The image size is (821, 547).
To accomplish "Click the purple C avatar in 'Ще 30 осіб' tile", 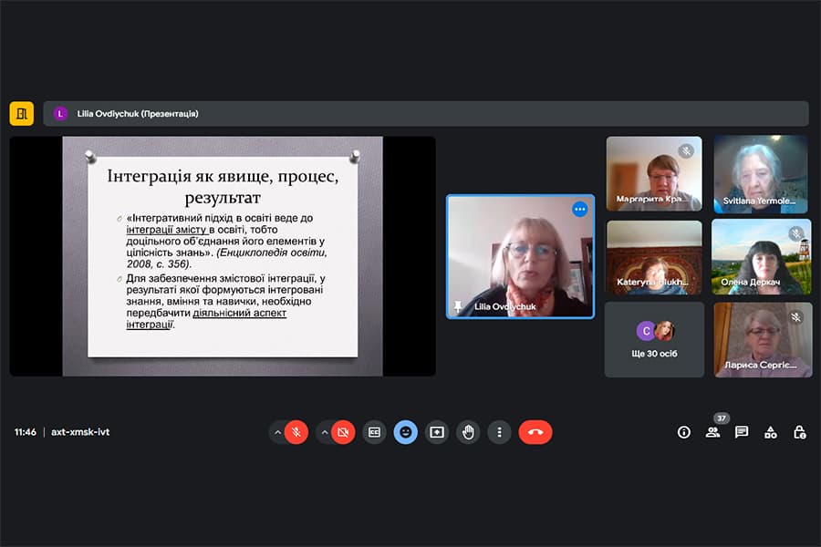I will tap(646, 331).
